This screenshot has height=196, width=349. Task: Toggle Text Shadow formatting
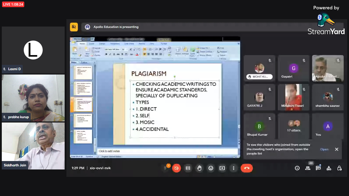[x=122, y=54]
